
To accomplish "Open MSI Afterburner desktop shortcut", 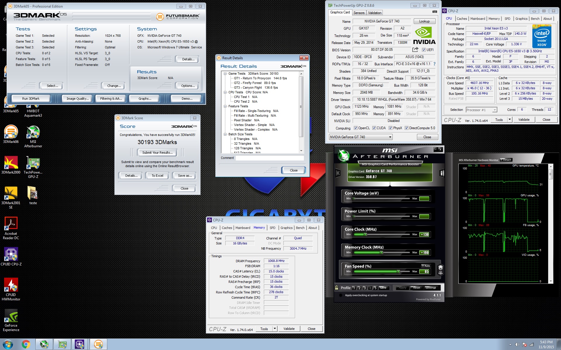I will [33, 136].
